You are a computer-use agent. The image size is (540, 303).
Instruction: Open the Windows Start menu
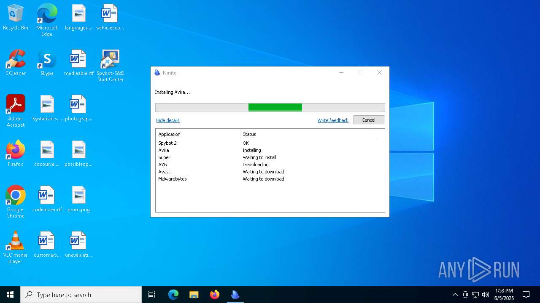[10, 295]
